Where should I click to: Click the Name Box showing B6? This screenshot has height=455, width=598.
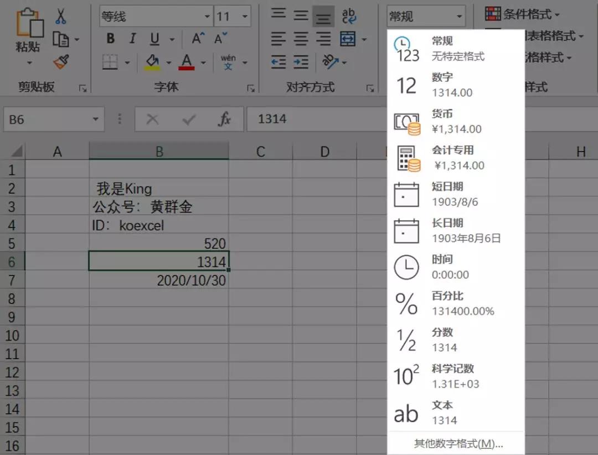[x=50, y=119]
